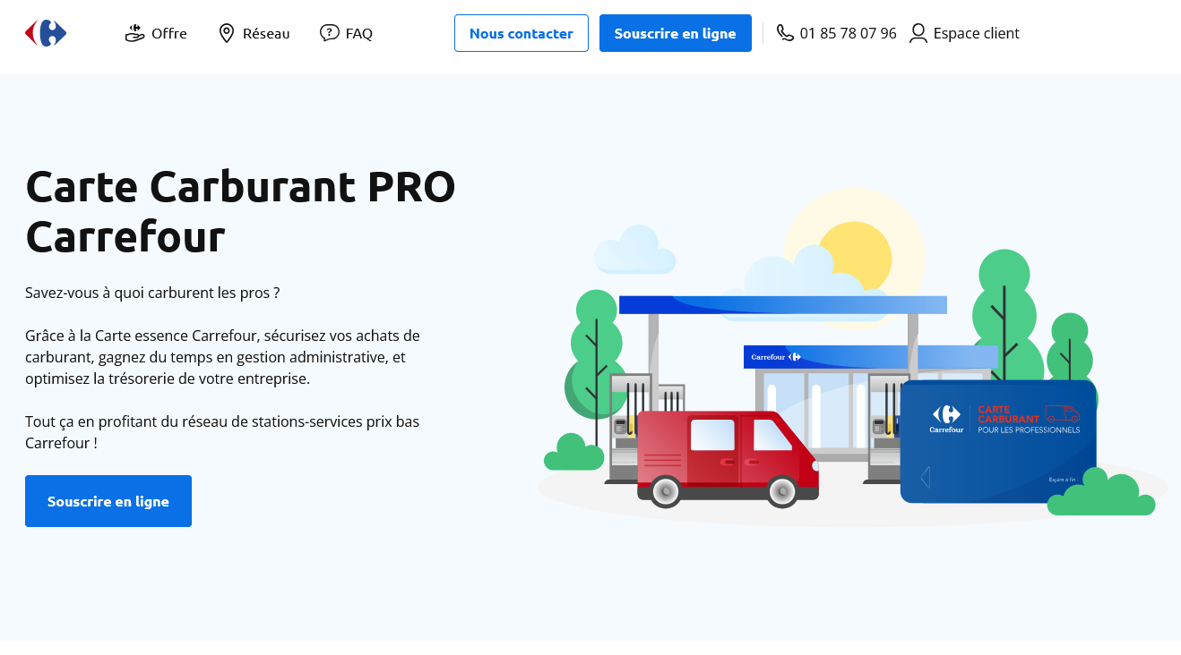Click the Carrefour sign on the station building
The width and height of the screenshot is (1181, 655).
775,357
